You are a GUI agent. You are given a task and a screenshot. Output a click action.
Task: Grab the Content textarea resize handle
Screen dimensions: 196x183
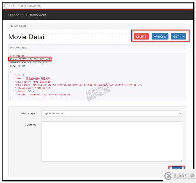point(181,160)
